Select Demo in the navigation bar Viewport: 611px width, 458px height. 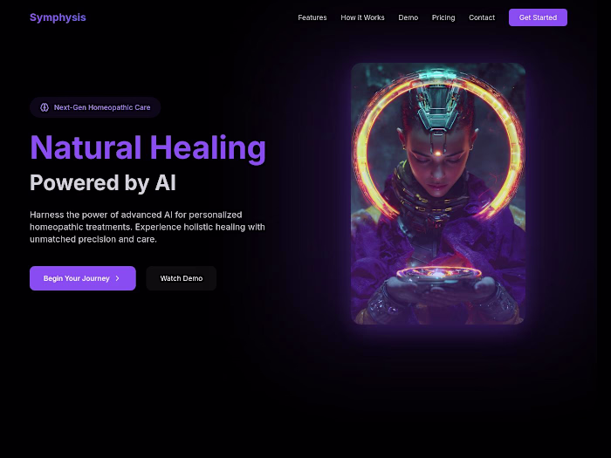408,17
